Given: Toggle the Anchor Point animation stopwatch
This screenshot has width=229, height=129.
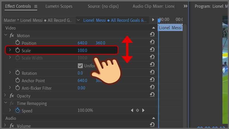Looking at the screenshot, I should [17, 80].
